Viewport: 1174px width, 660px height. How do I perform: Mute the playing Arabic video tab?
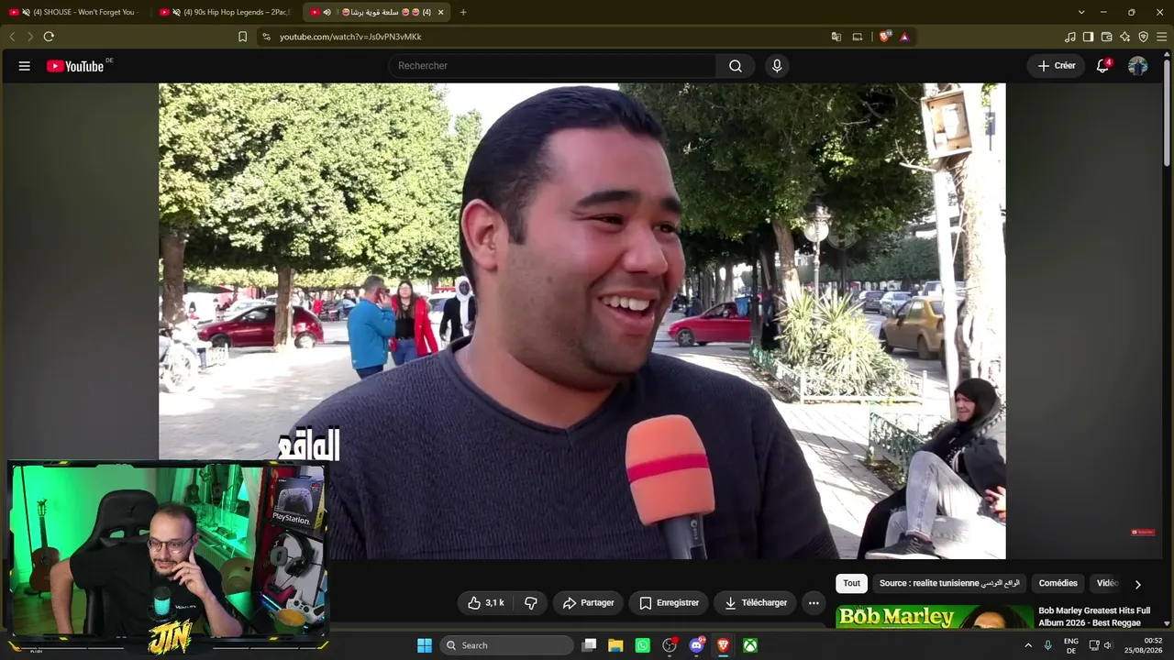pos(327,12)
